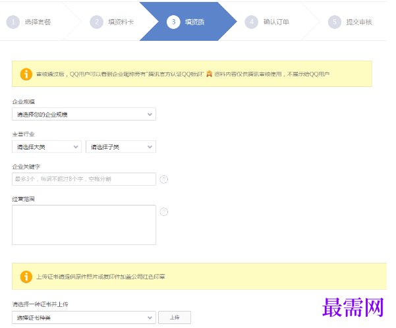Focus the 企业关键字 input field
Image resolution: width=396 pixels, height=328 pixels.
(x=84, y=179)
